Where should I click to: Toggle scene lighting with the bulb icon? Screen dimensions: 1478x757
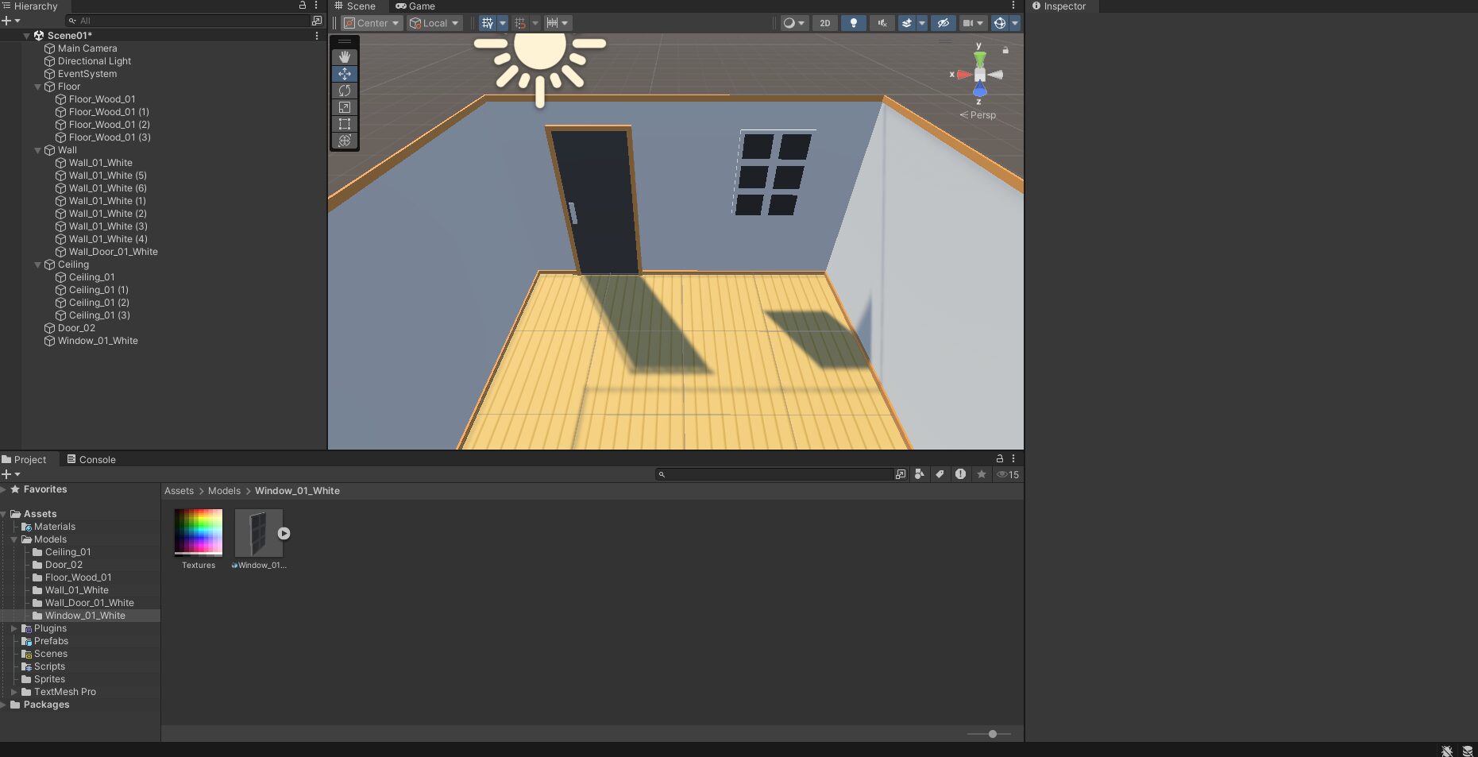pos(853,23)
